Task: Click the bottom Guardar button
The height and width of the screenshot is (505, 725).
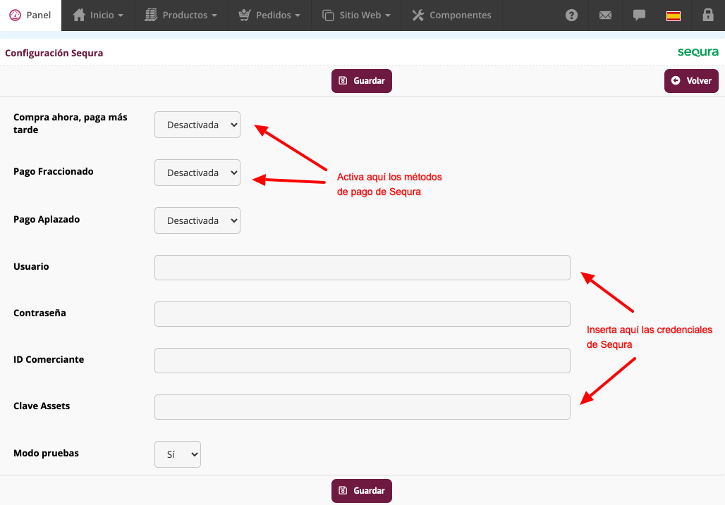Action: pyautogui.click(x=362, y=491)
